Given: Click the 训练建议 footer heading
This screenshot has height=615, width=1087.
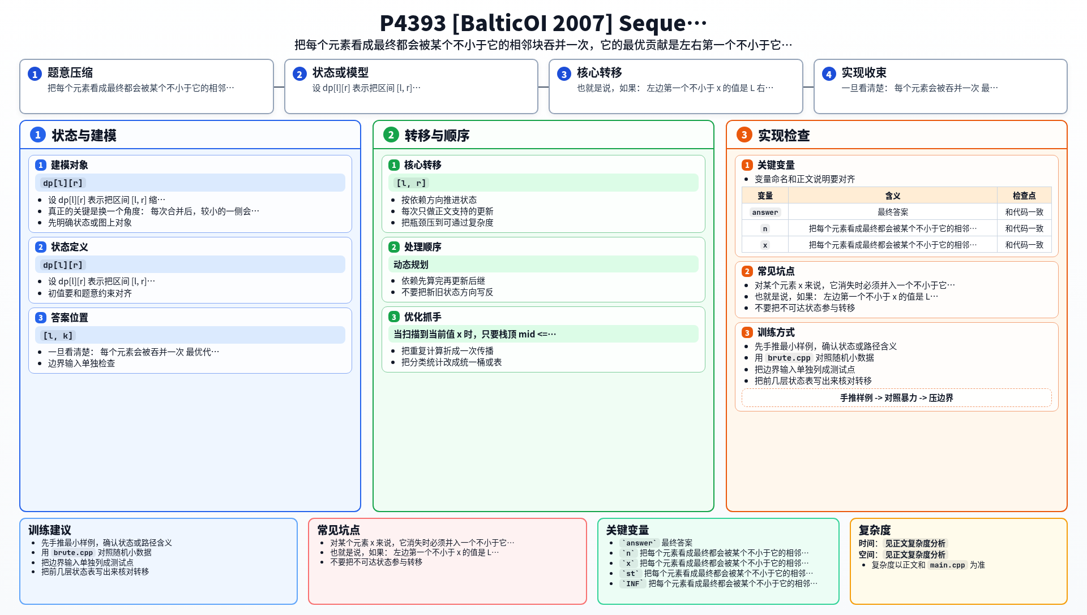Looking at the screenshot, I should point(50,530).
